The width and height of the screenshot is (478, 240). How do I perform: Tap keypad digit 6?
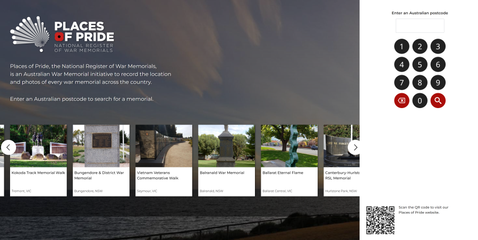click(x=438, y=65)
